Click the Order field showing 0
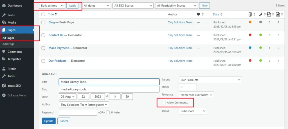 [188, 87]
